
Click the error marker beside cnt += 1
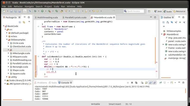(x=36, y=72)
